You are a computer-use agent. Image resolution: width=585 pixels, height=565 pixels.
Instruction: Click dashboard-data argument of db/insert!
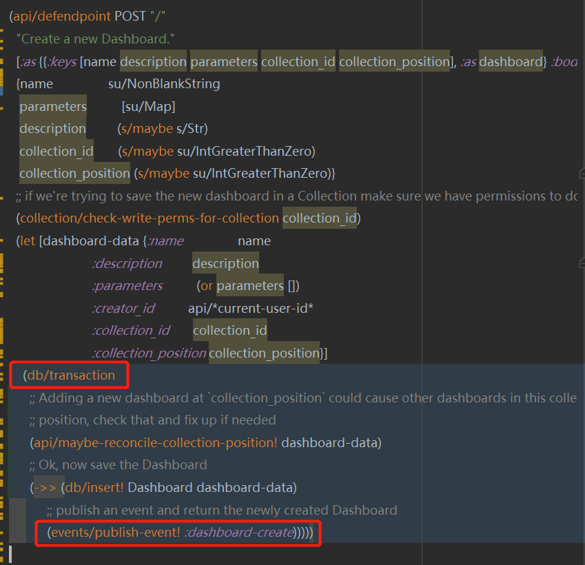pos(245,488)
